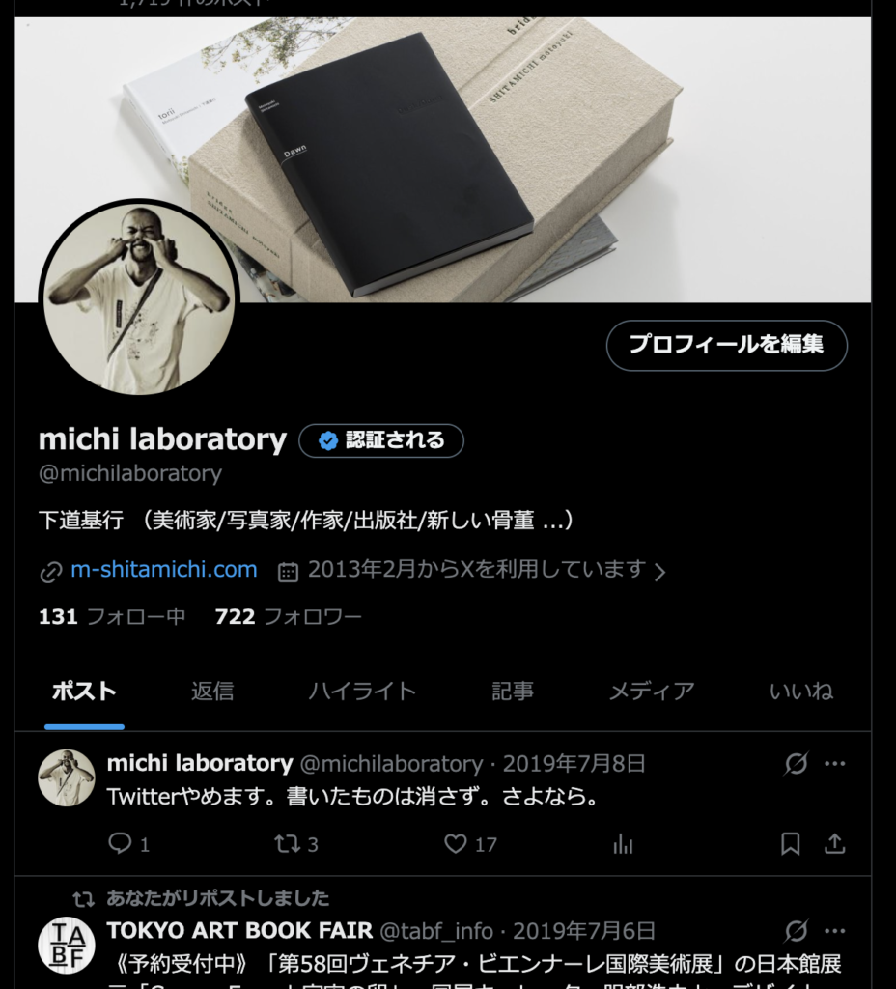Open the round profile avatar photo
The width and height of the screenshot is (896, 989).
pyautogui.click(x=139, y=297)
